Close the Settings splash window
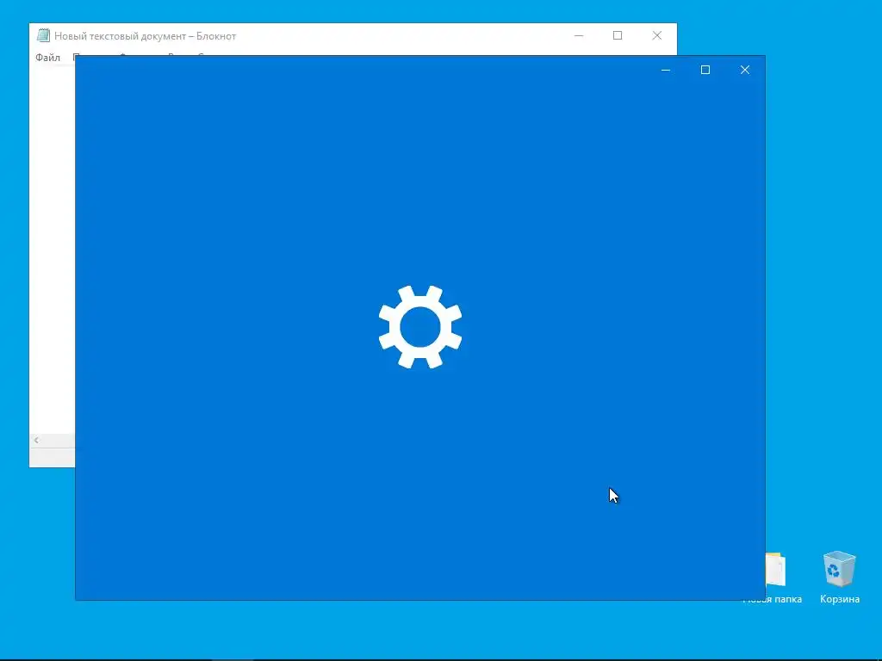The image size is (882, 661). [745, 70]
